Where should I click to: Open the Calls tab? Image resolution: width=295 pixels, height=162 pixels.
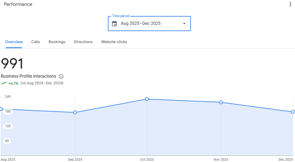tap(35, 42)
